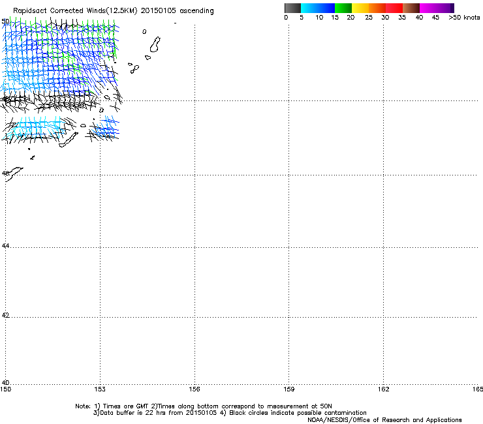Image resolution: width=483 pixels, height=424 pixels.
Task: Click the latitude label '44'
Action: point(5,246)
